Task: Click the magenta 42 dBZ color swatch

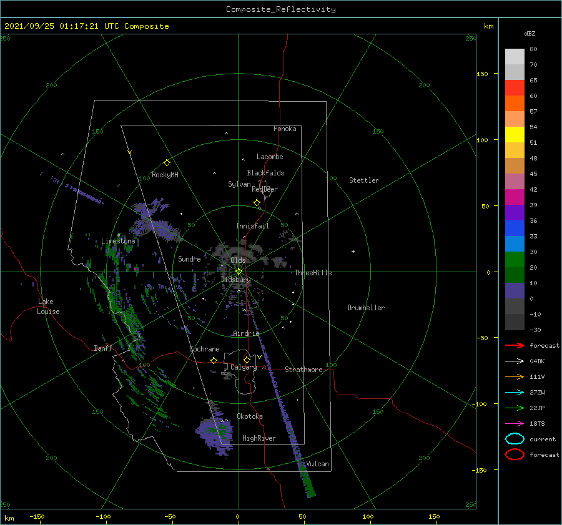Action: [x=515, y=197]
